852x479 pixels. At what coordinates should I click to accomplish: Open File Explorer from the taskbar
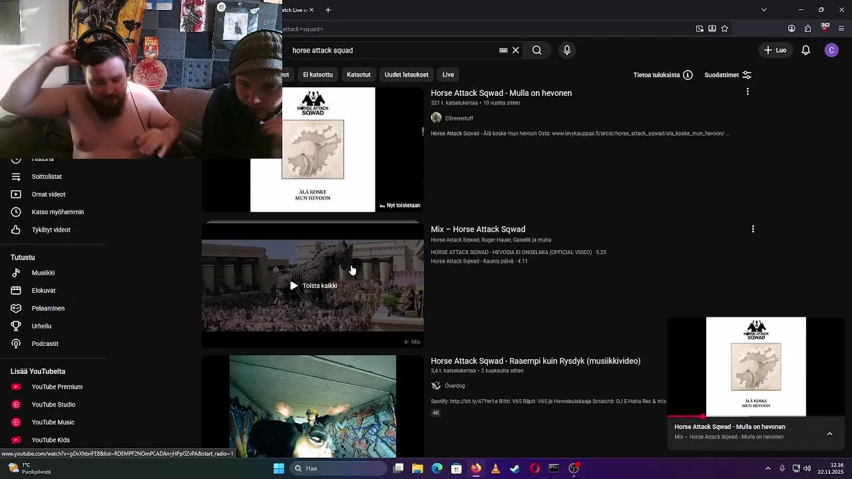click(417, 468)
